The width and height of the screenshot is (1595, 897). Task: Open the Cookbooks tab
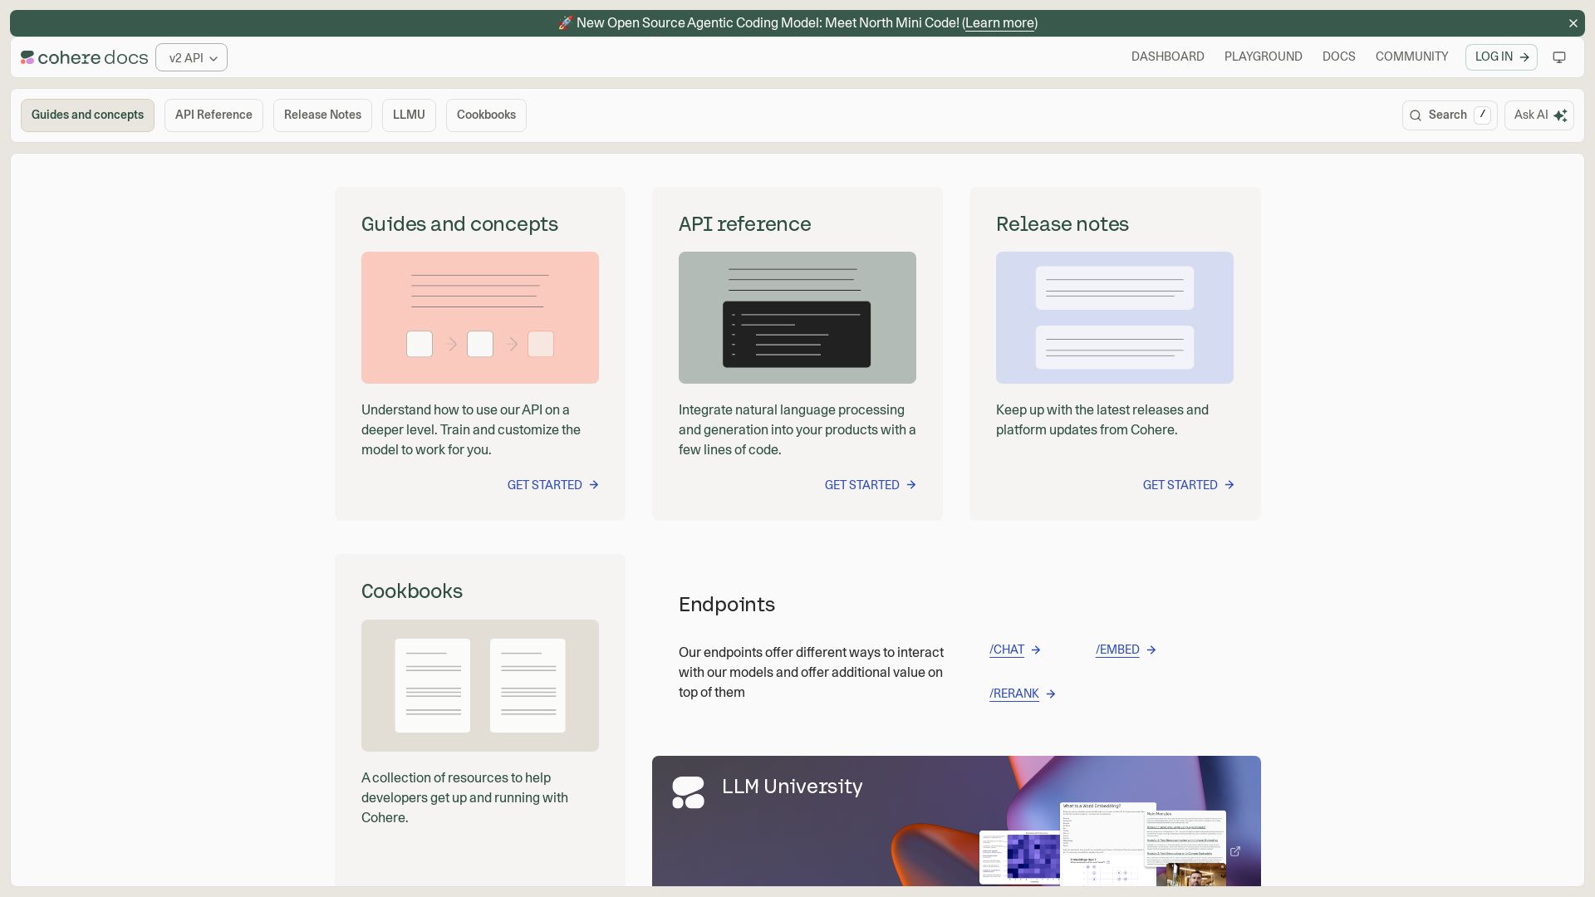[486, 115]
